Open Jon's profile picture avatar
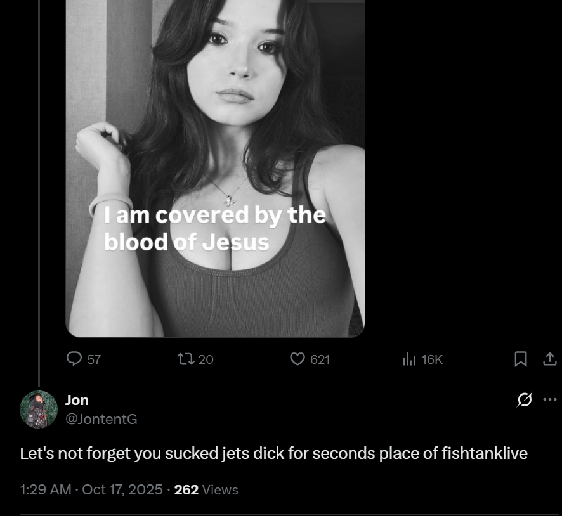Image resolution: width=562 pixels, height=516 pixels. (39, 410)
